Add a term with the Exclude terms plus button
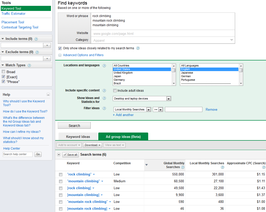This screenshot has width=266, height=212. [x=47, y=58]
